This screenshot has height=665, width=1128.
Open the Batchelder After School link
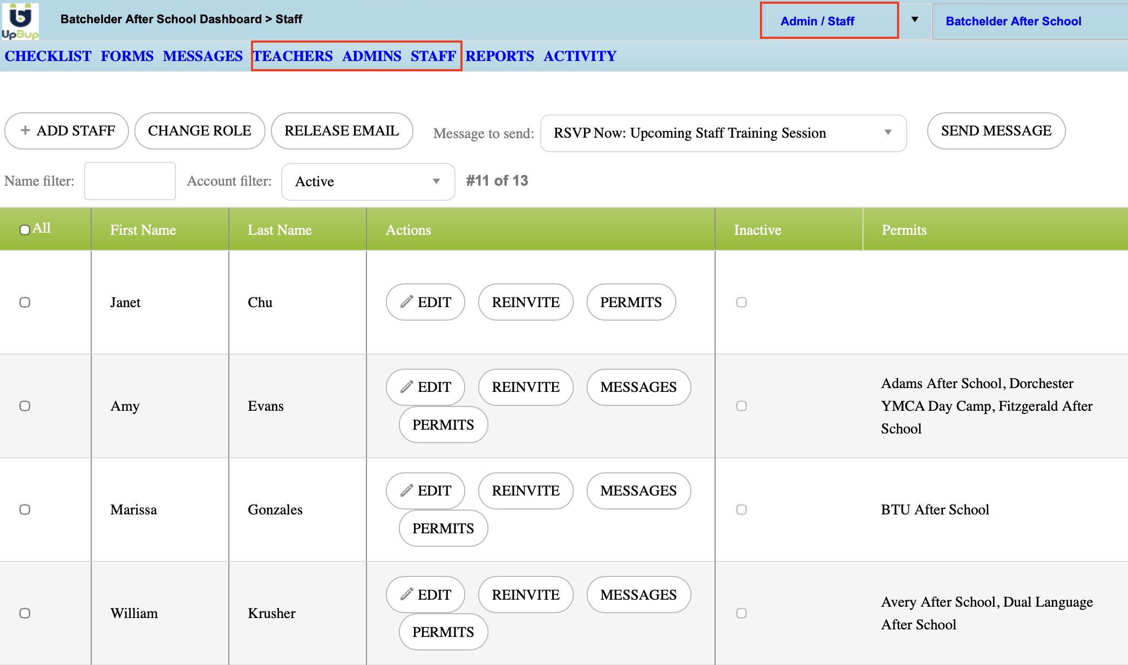coord(1013,21)
